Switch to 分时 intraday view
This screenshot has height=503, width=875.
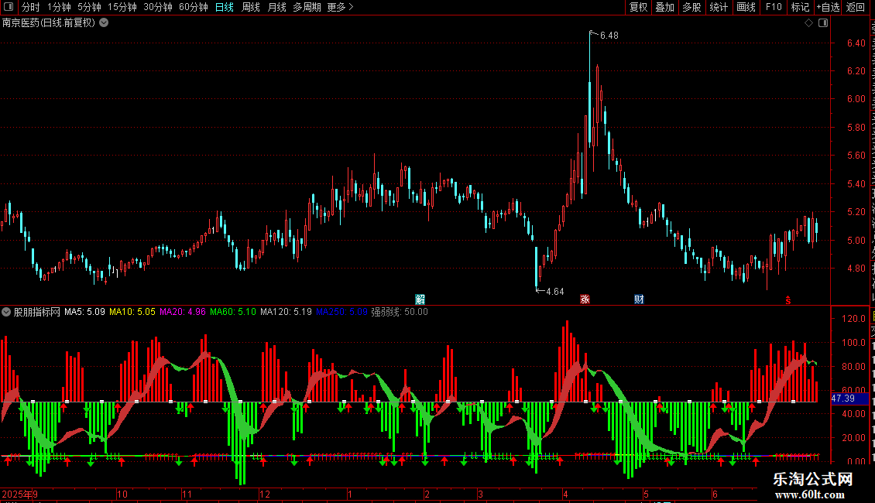pyautogui.click(x=31, y=7)
